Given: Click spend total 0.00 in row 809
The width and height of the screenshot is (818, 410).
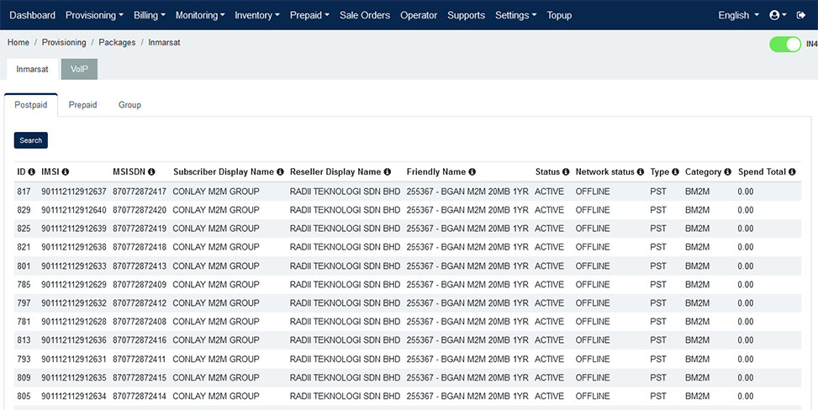Looking at the screenshot, I should (746, 378).
